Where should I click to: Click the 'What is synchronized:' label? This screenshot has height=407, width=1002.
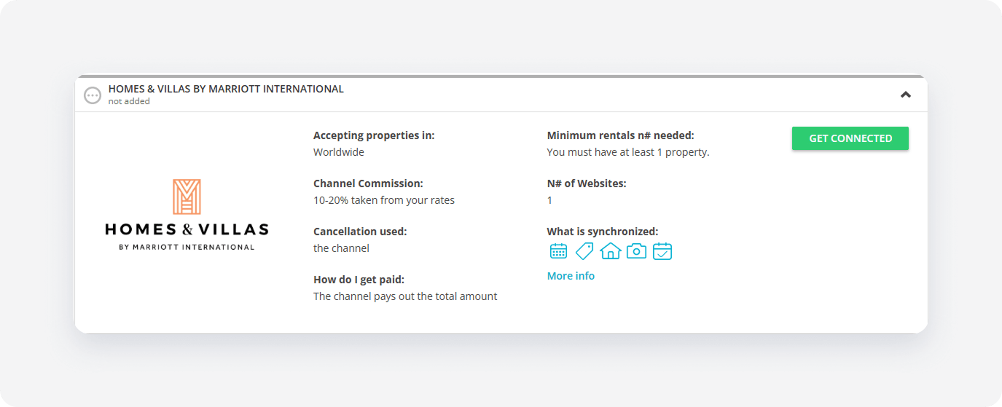603,232
